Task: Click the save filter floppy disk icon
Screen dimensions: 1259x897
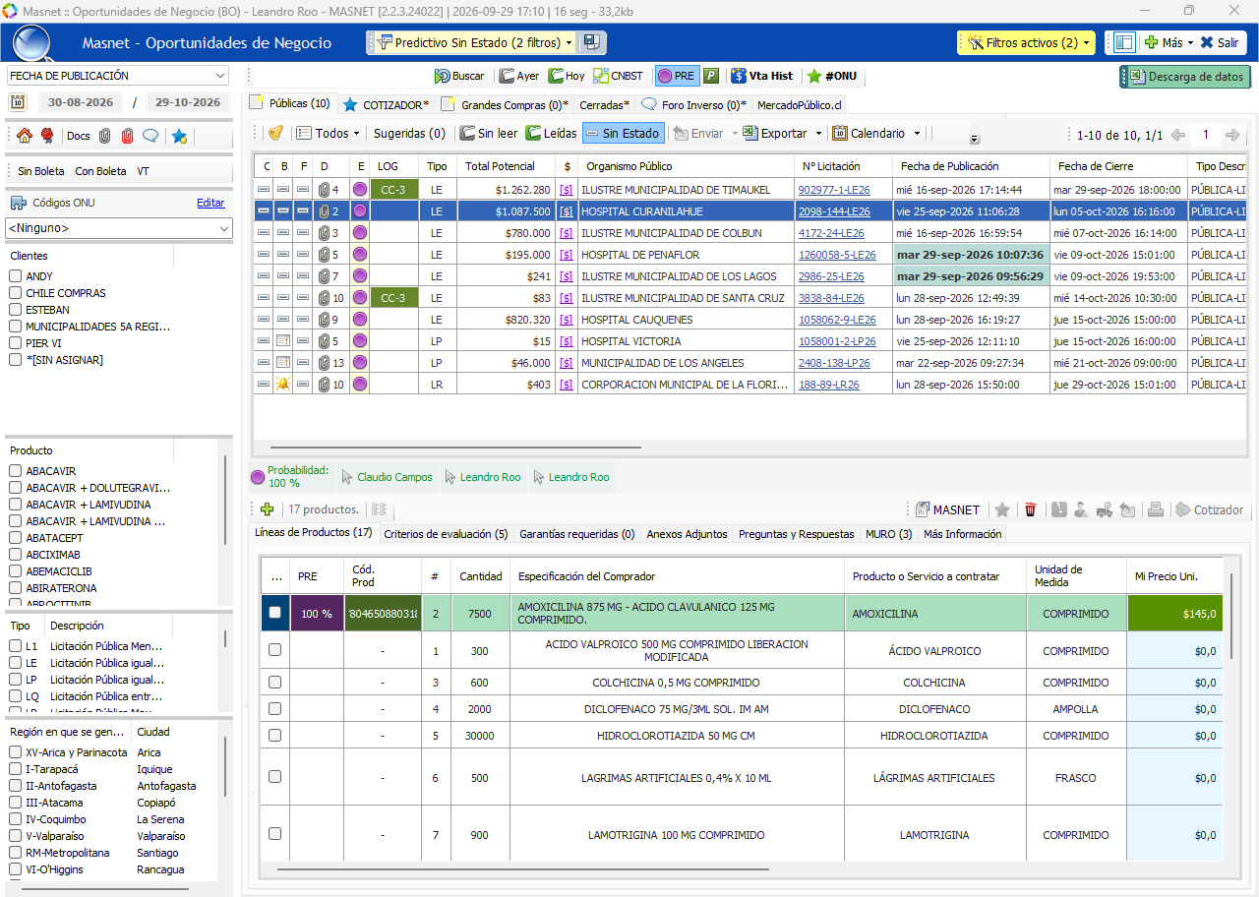Action: coord(591,42)
